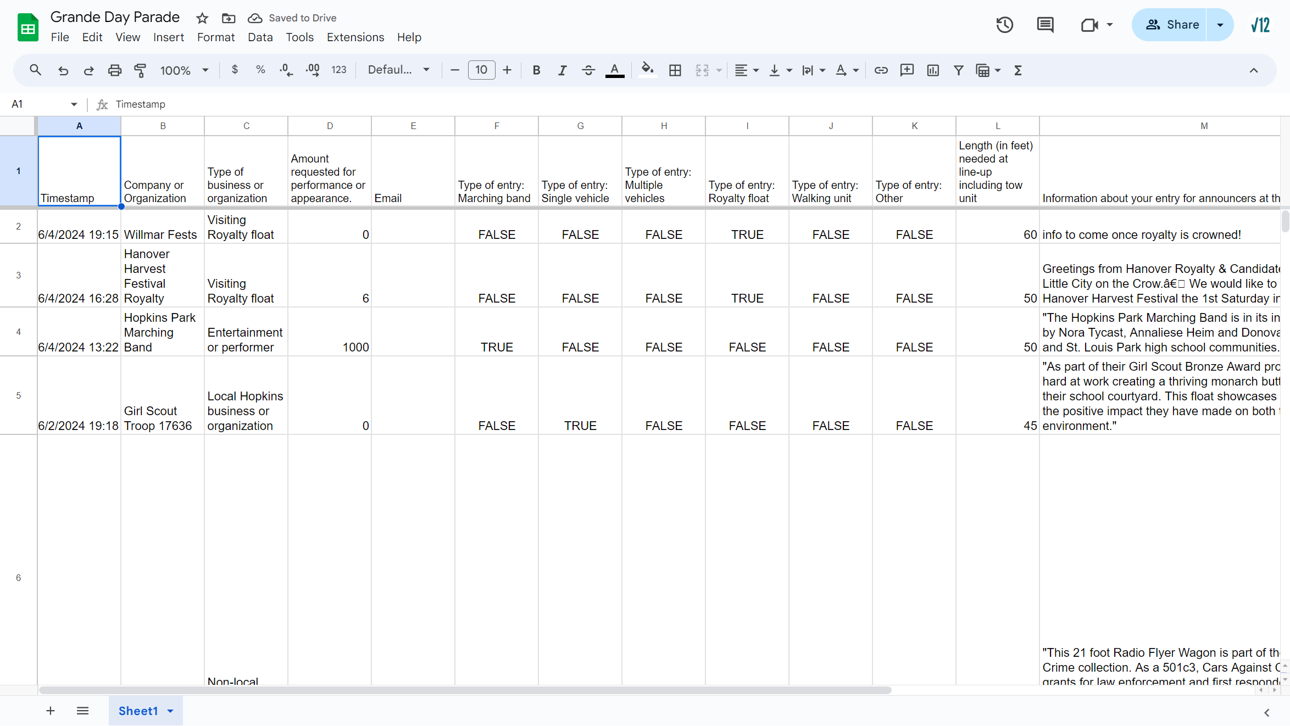Click the paint format icon
The image size is (1290, 726).
(x=140, y=70)
